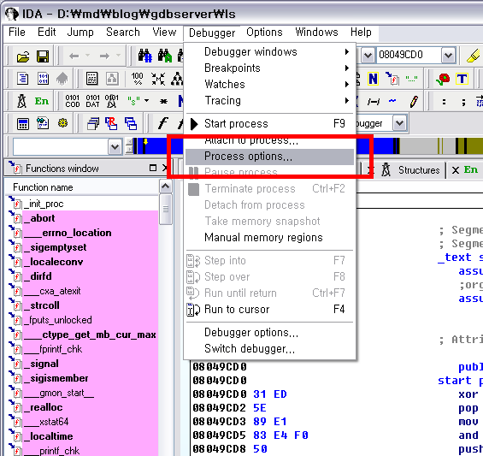The height and width of the screenshot is (456, 483).
Task: Expand the Tracing submenu
Action: coord(269,100)
